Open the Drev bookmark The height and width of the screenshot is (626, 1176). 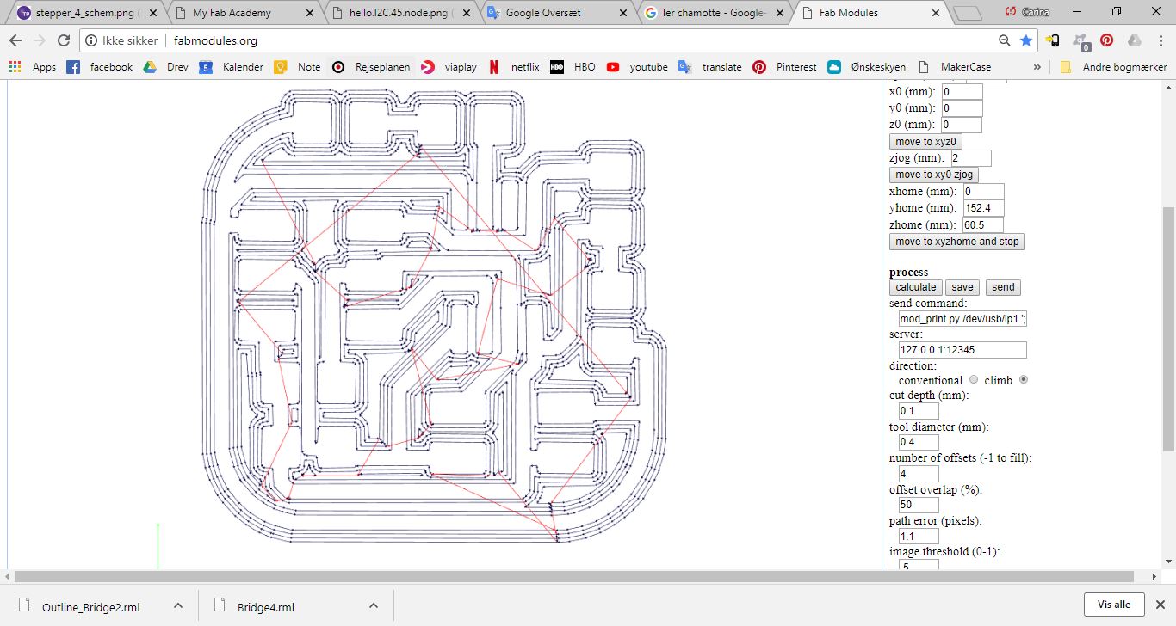click(x=165, y=67)
